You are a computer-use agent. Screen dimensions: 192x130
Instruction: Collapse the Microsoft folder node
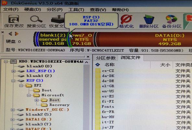(x=29, y=95)
